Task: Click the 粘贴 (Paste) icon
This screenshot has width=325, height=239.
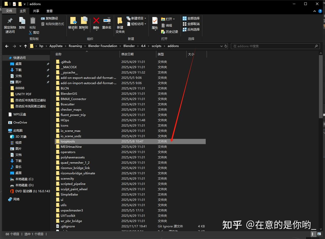Action: coord(33,23)
